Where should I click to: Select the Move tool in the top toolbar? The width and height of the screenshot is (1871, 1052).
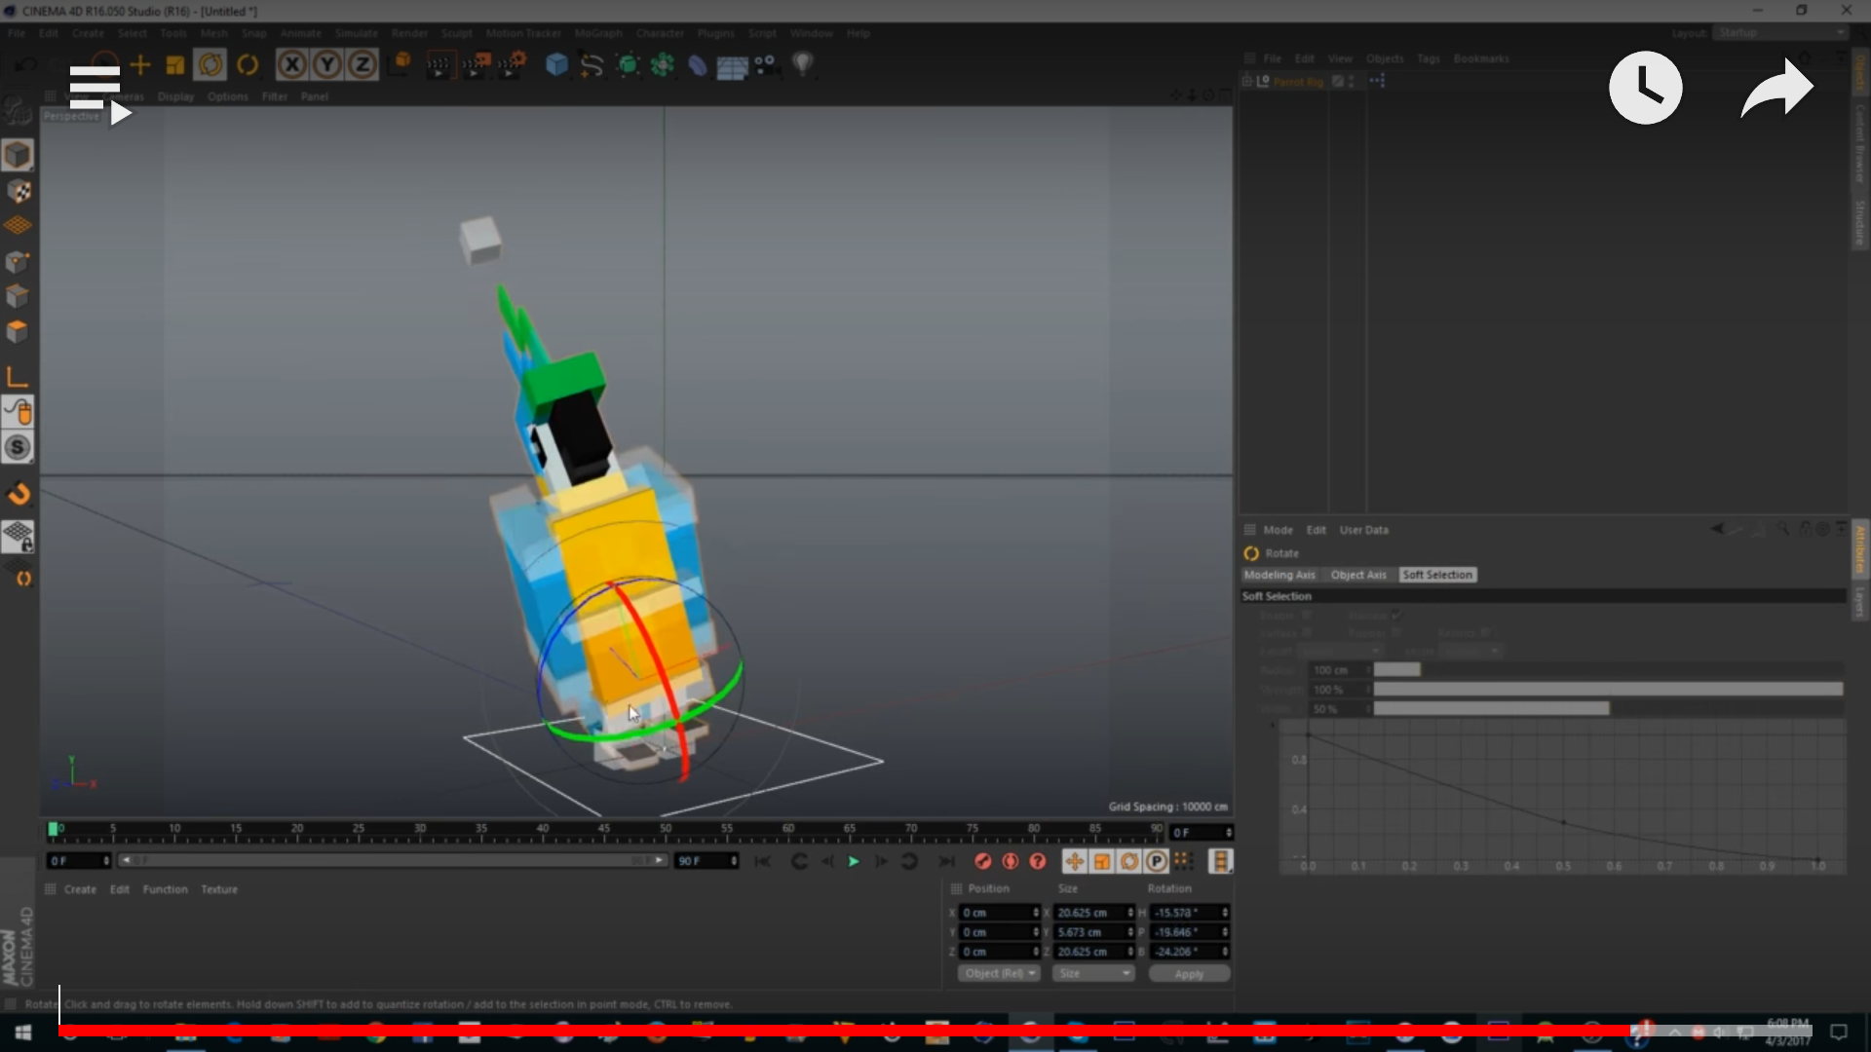point(140,65)
